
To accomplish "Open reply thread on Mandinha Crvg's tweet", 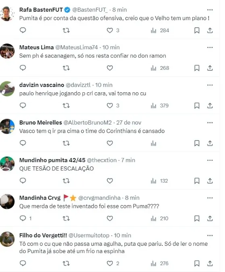I will point(23,218).
